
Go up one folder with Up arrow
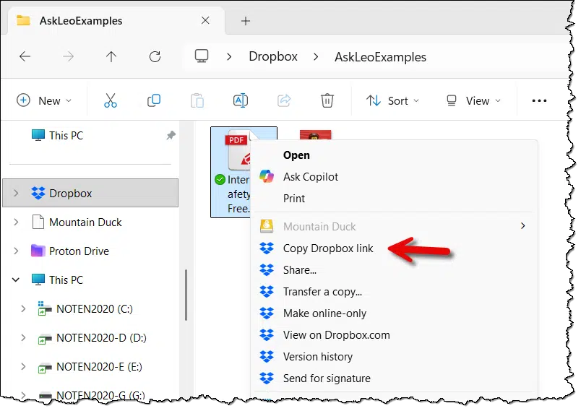pyautogui.click(x=111, y=56)
